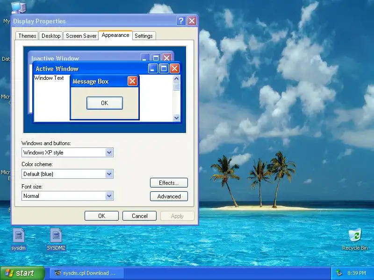Open the Advanced appearance button
This screenshot has width=374, height=280.
coord(169,196)
